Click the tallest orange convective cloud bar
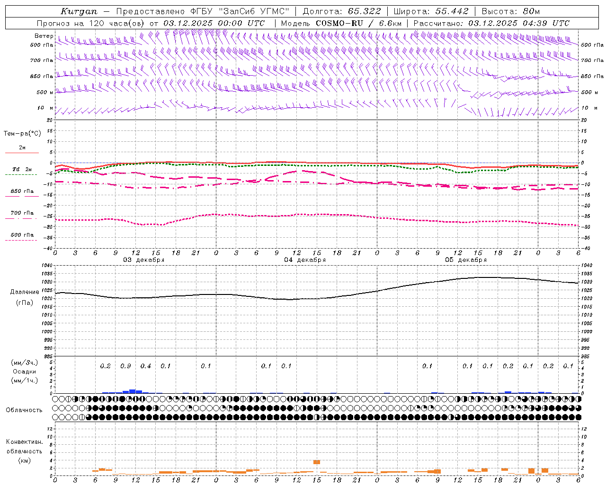606x484 pixels. [x=317, y=462]
